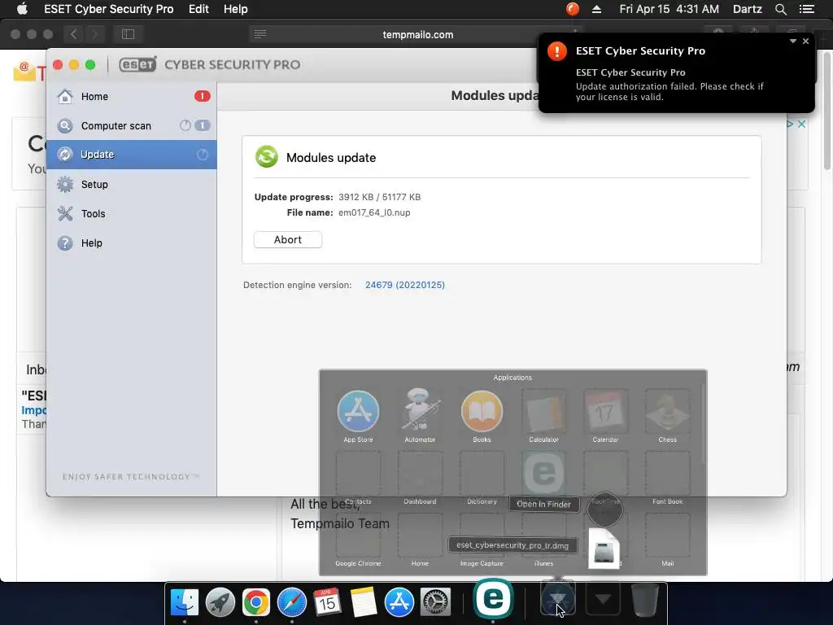Dismiss the ESET notification with X
This screenshot has height=625, width=833.
point(806,41)
